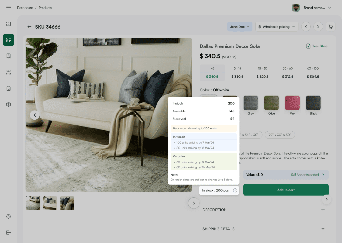Choose the Olive color swatch
This screenshot has height=243, width=342.
271,103
